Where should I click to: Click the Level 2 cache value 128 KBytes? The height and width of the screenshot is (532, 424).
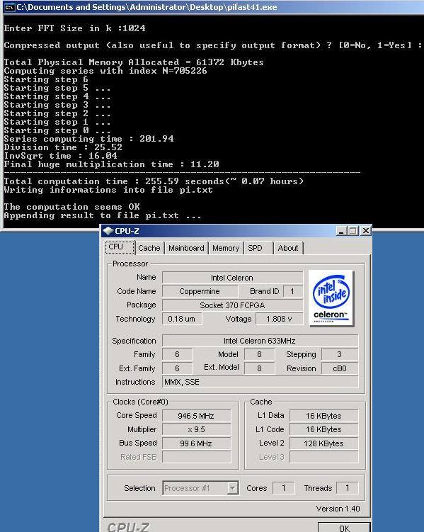323,443
